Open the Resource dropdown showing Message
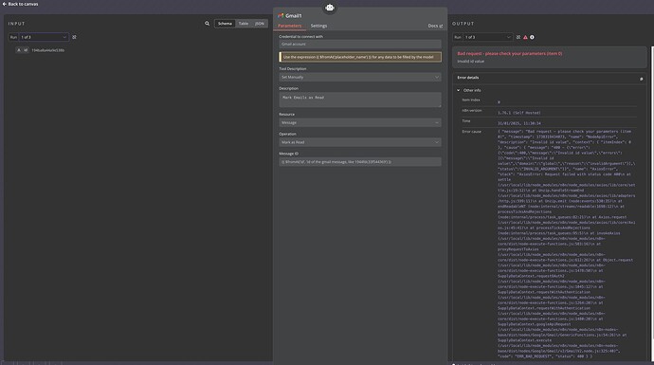 click(x=360, y=122)
